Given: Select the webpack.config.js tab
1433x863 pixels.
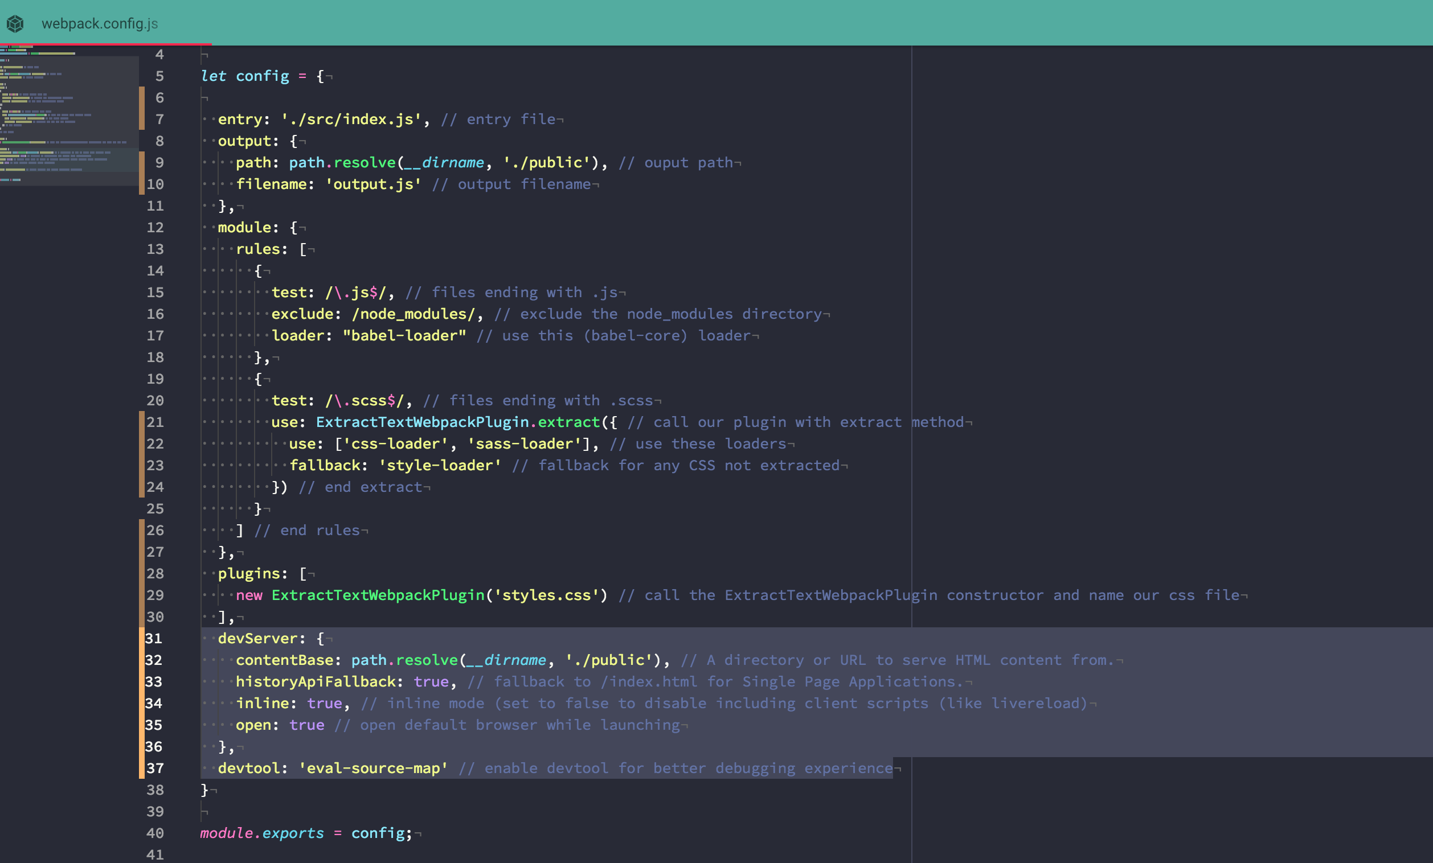Looking at the screenshot, I should 100,24.
